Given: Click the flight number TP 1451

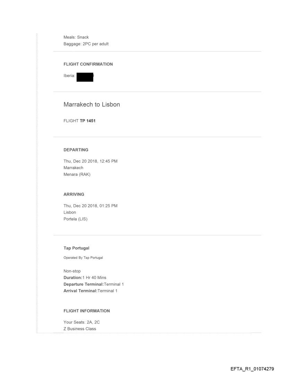Looking at the screenshot, I should click(80, 121).
